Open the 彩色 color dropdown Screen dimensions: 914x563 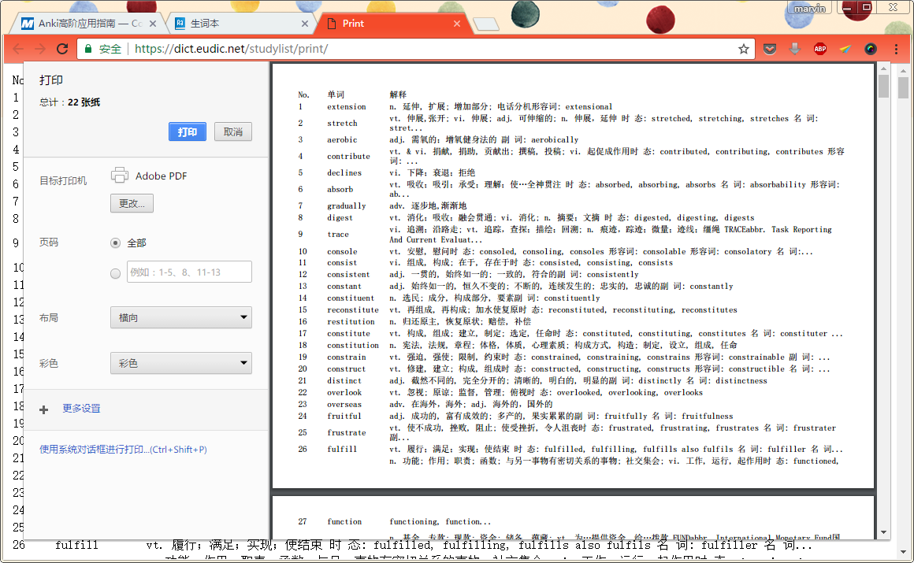tap(180, 364)
